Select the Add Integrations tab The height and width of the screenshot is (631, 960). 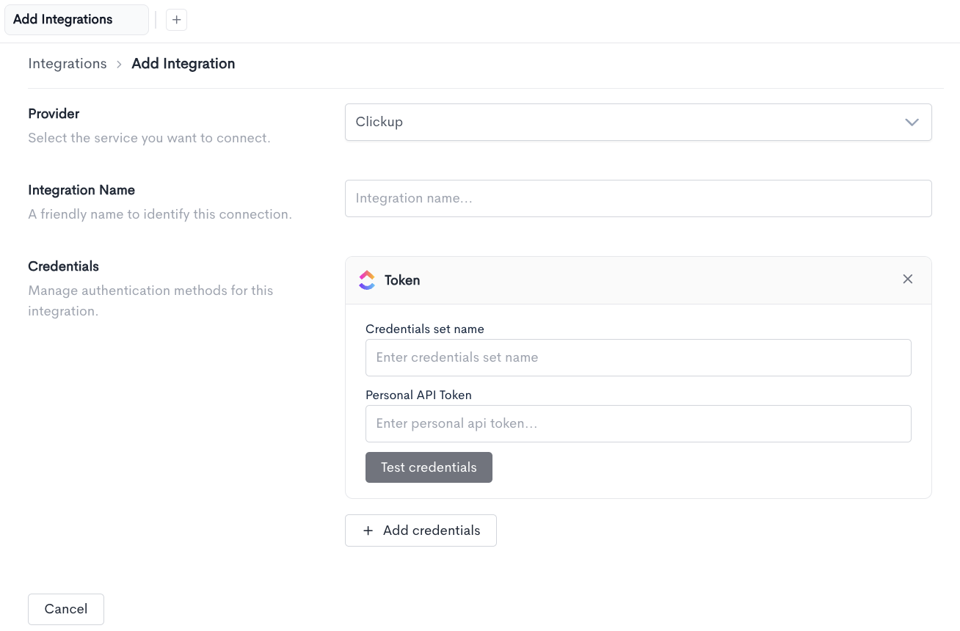[76, 20]
